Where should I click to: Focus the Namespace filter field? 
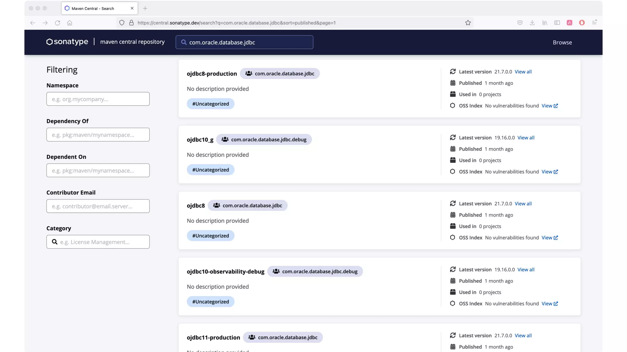coord(98,99)
